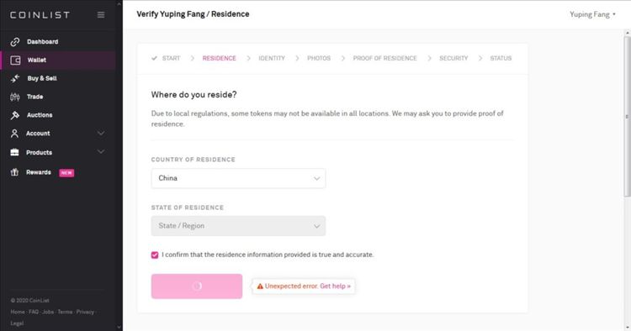631x331 pixels.
Task: Go to Auctions gavel icon
Action: pyautogui.click(x=15, y=115)
